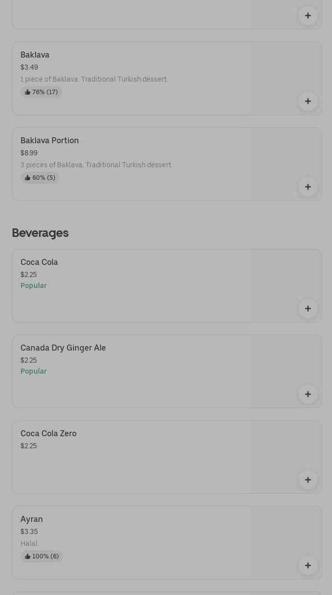
Task: Click the 60% thumbs-up rating on Baklava Portion
Action: (40, 178)
